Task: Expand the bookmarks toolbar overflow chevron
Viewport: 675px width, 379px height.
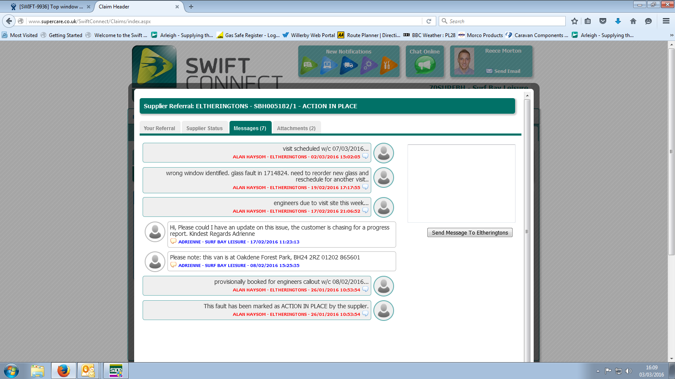Action: pyautogui.click(x=671, y=35)
